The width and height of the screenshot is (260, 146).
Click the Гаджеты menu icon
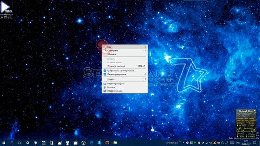105,87
